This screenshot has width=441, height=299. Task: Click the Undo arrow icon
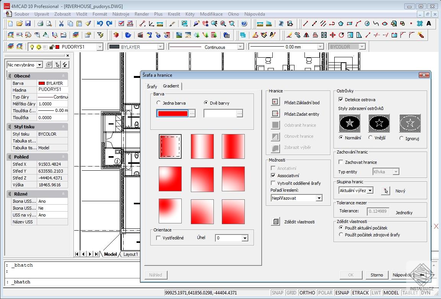point(100,24)
